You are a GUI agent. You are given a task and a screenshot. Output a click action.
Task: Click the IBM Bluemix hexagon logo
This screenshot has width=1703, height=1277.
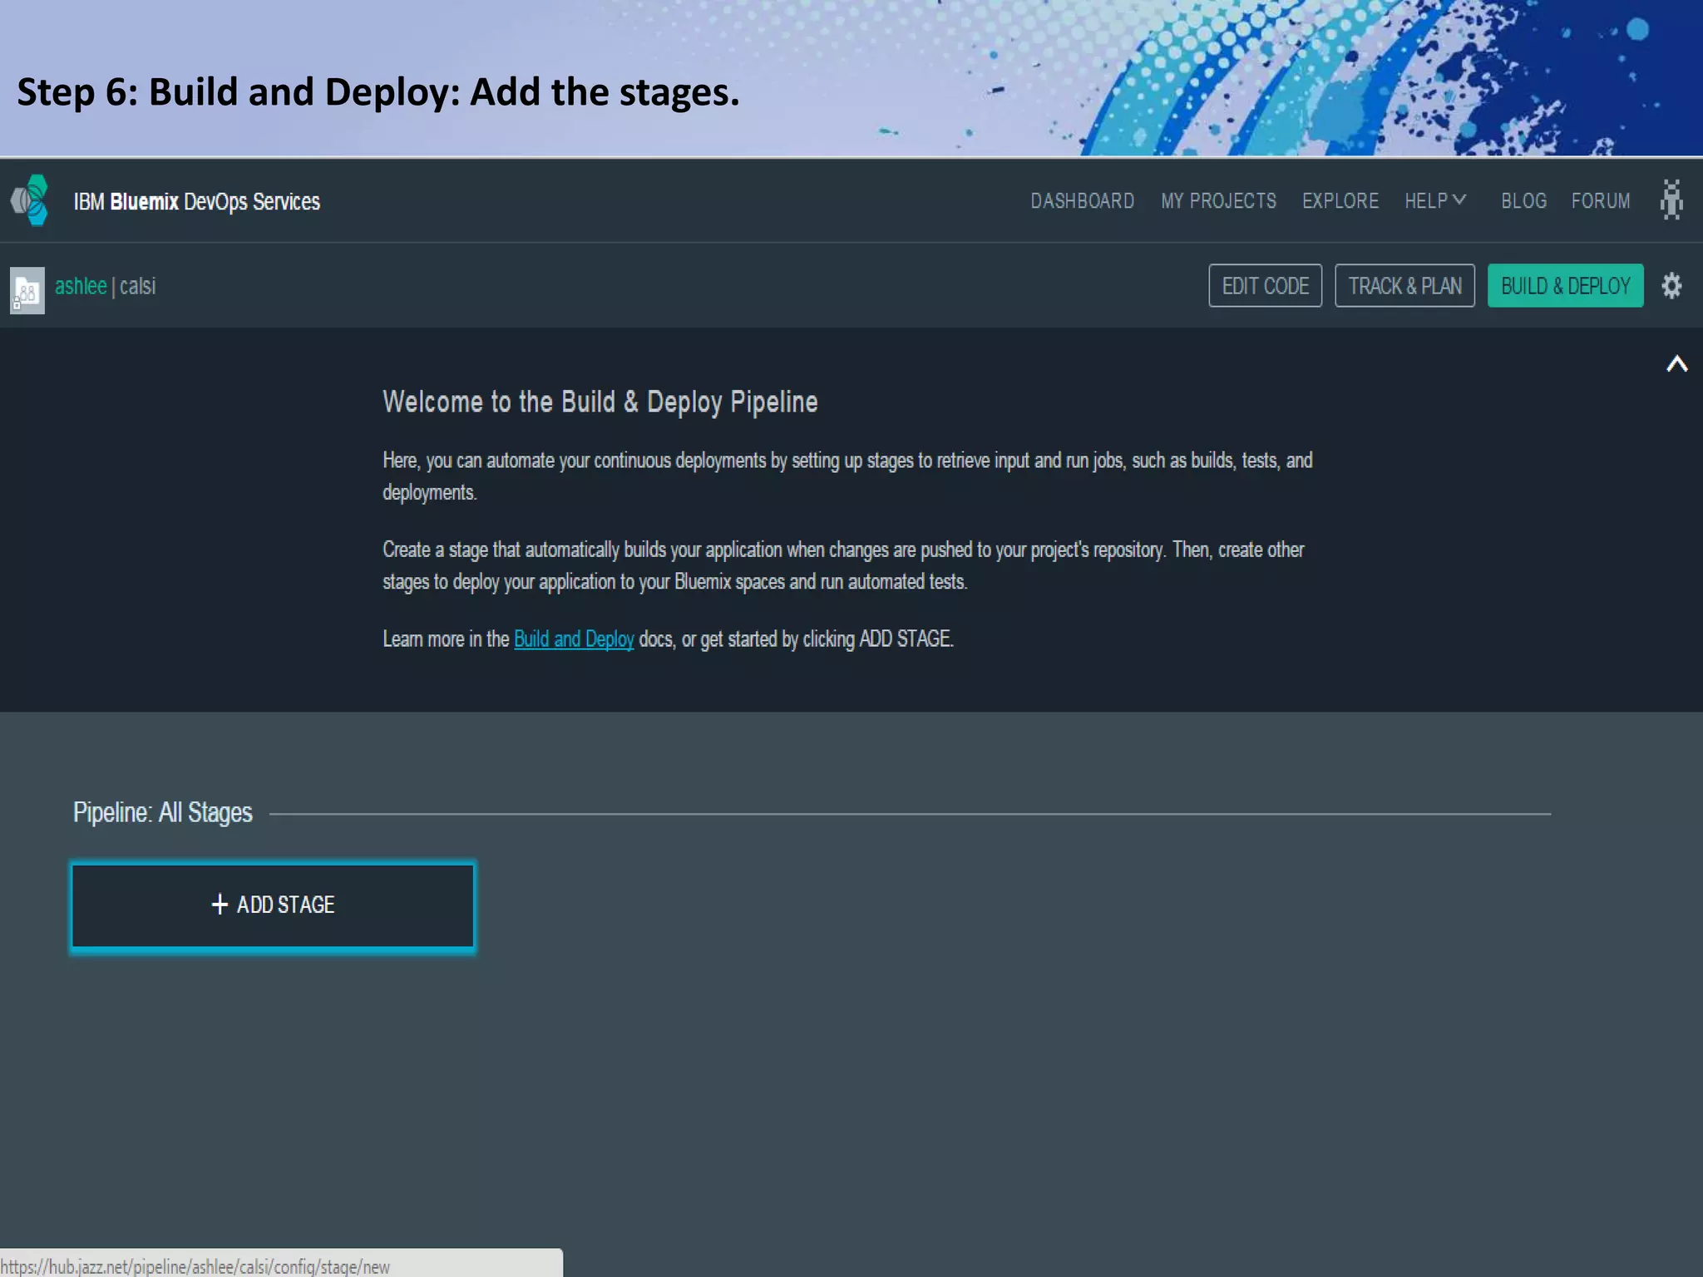coord(30,200)
